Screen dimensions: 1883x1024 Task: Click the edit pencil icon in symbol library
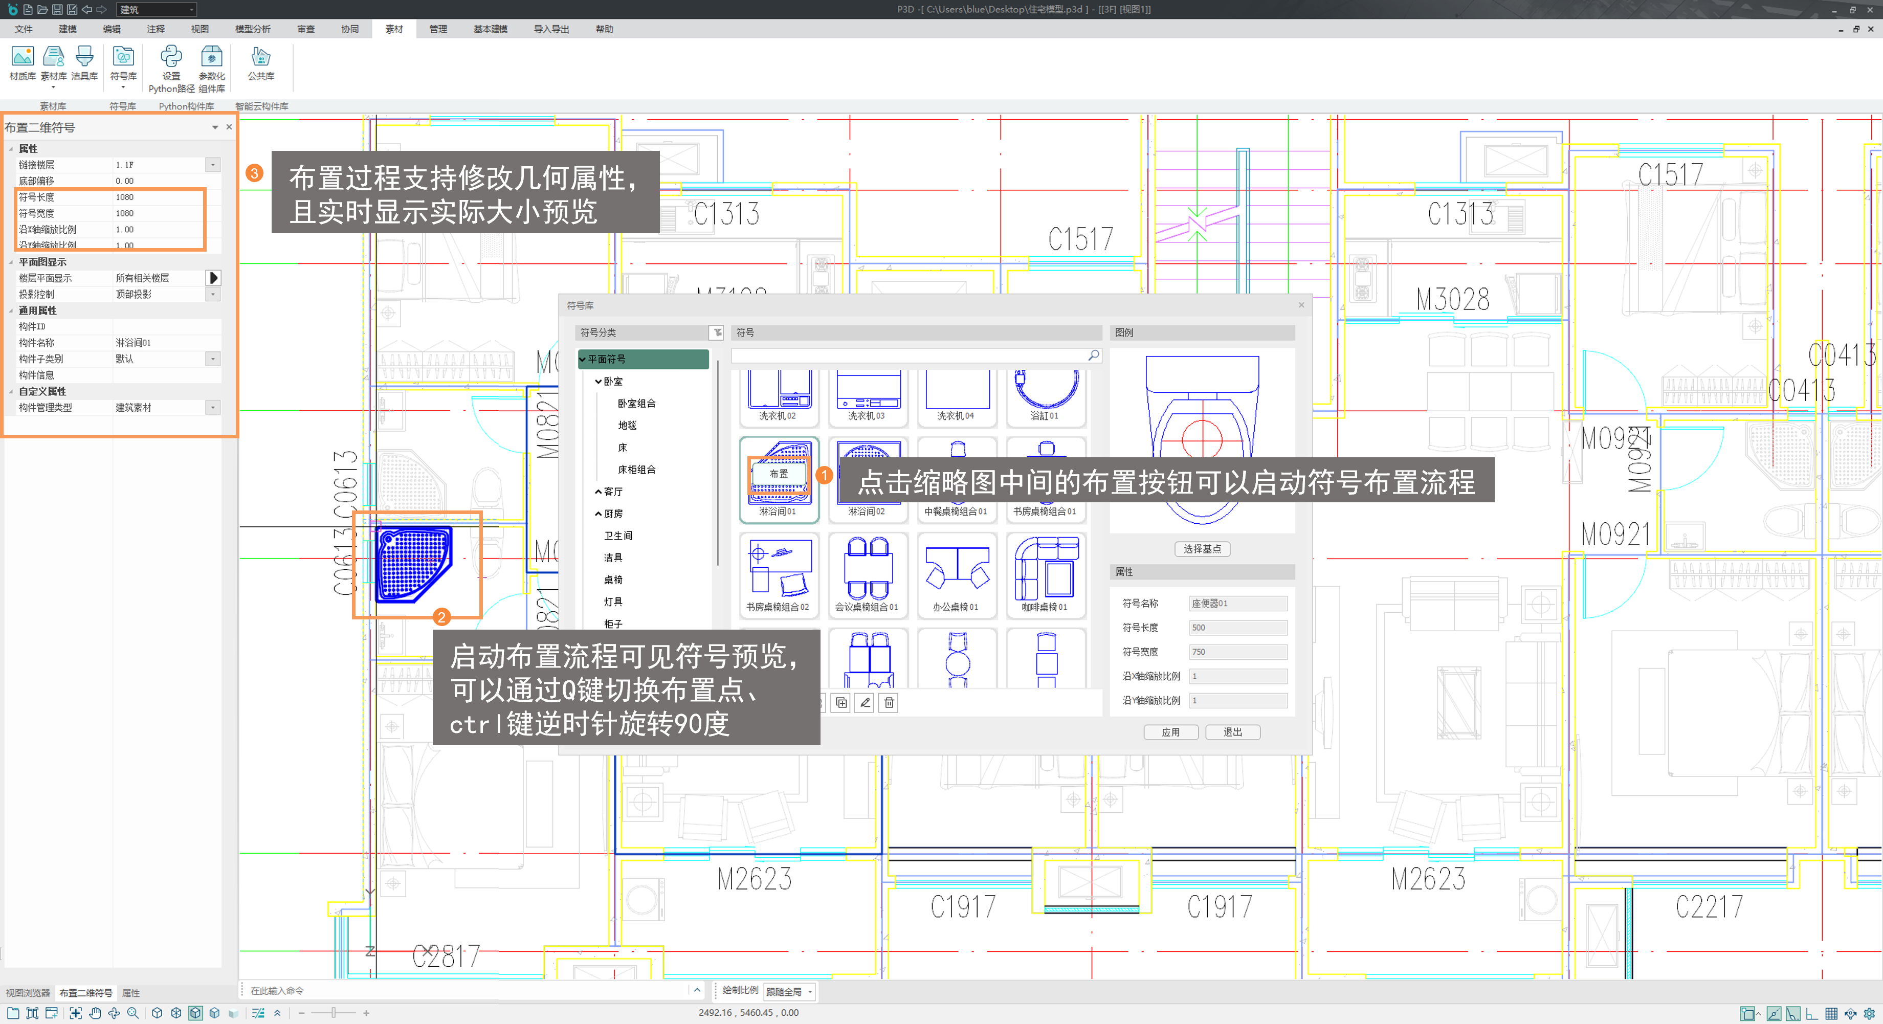(x=865, y=702)
